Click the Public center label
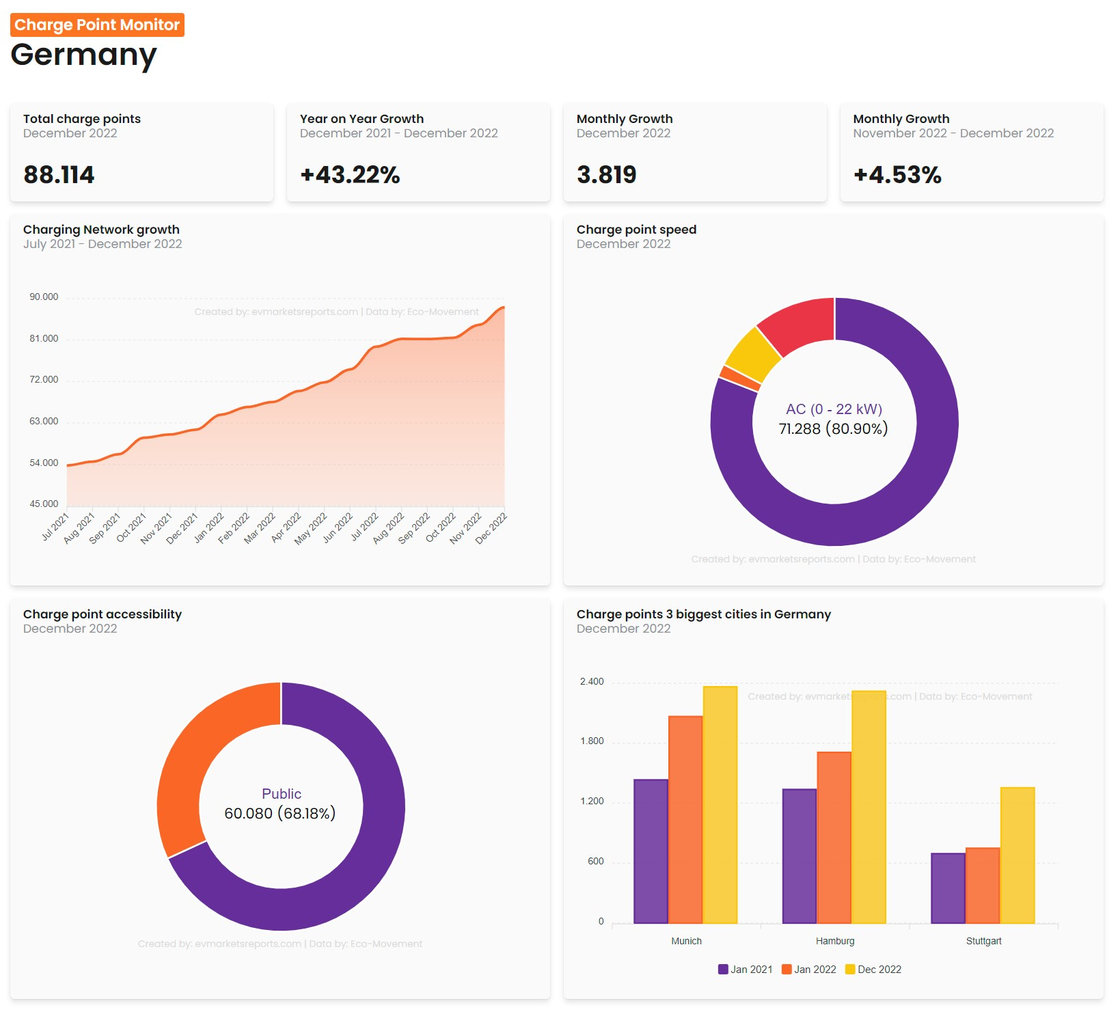 point(282,794)
